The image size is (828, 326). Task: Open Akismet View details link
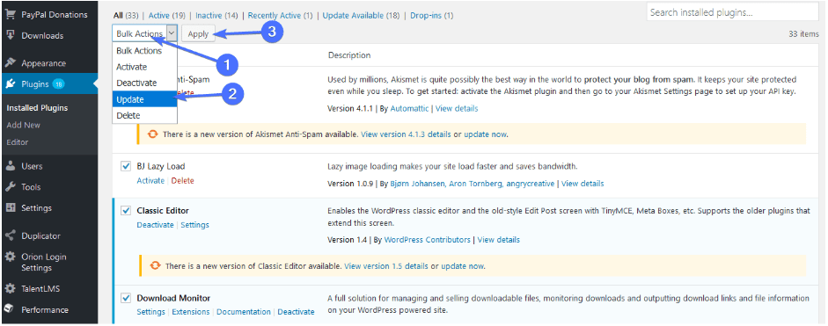(457, 109)
